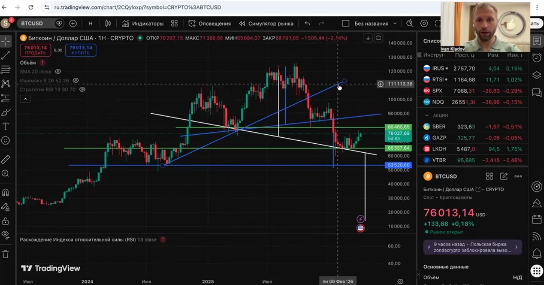Open the indicator templates grid icon

pyautogui.click(x=175, y=23)
